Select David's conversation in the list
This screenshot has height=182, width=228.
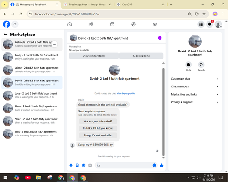(x=32, y=82)
